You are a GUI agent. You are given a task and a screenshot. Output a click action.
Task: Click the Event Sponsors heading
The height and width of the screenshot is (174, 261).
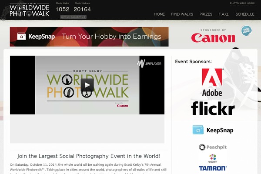[193, 61]
